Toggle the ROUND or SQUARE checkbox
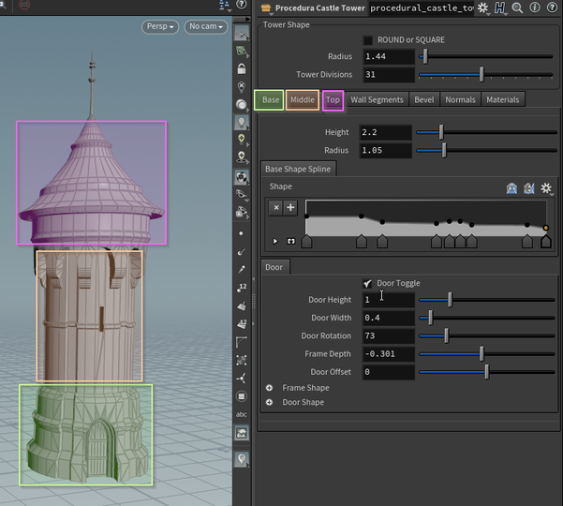 tap(368, 40)
